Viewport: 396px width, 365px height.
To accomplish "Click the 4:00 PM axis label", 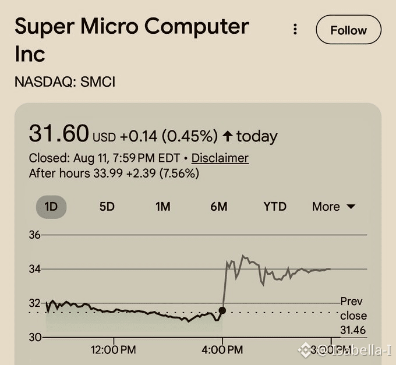I will (x=222, y=350).
